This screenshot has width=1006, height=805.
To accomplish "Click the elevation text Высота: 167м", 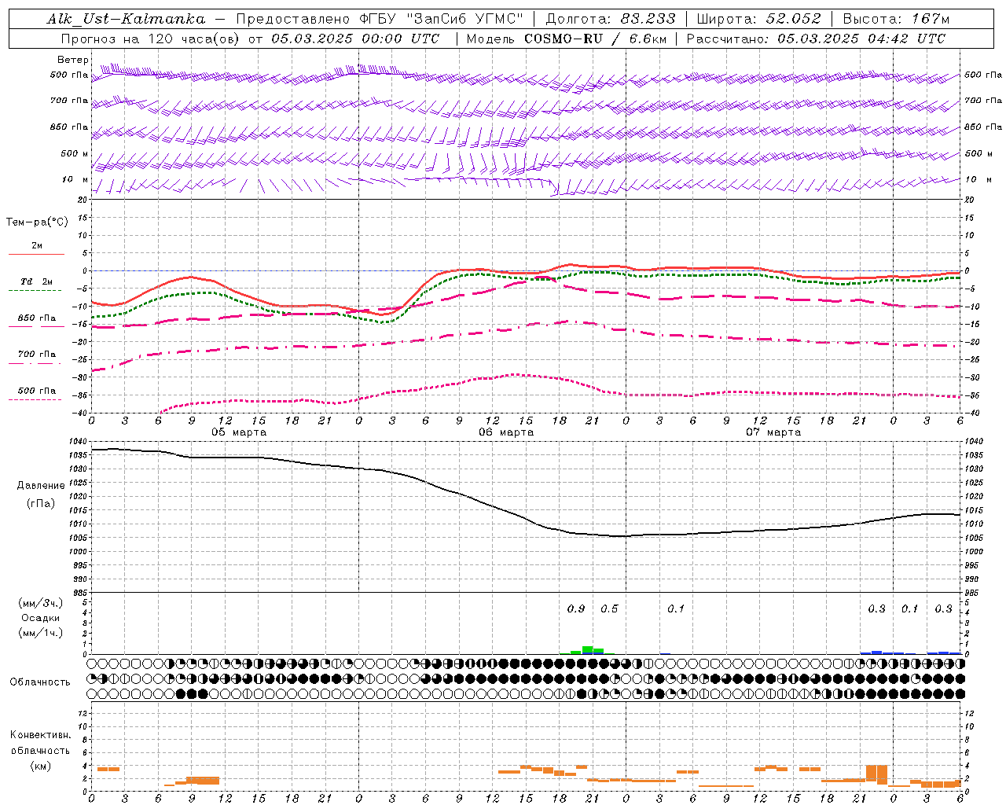I will 896,19.
